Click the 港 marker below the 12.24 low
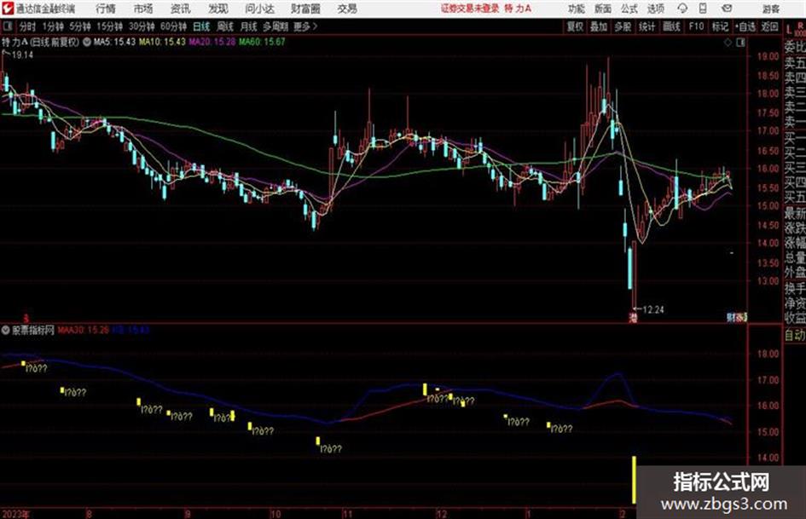Viewport: 806px width, 519px height. [x=633, y=318]
